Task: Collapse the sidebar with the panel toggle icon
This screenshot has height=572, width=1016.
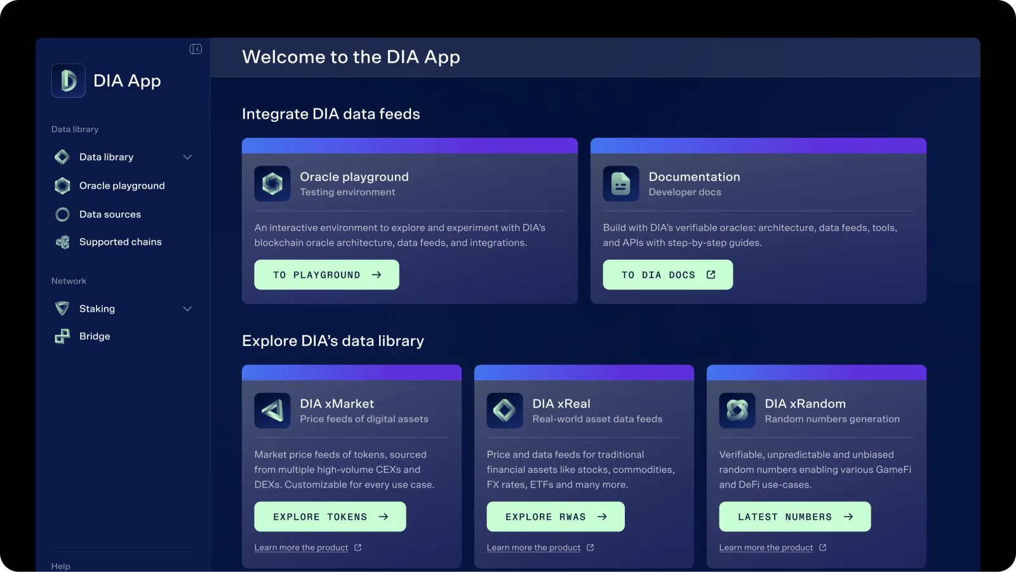Action: point(196,49)
